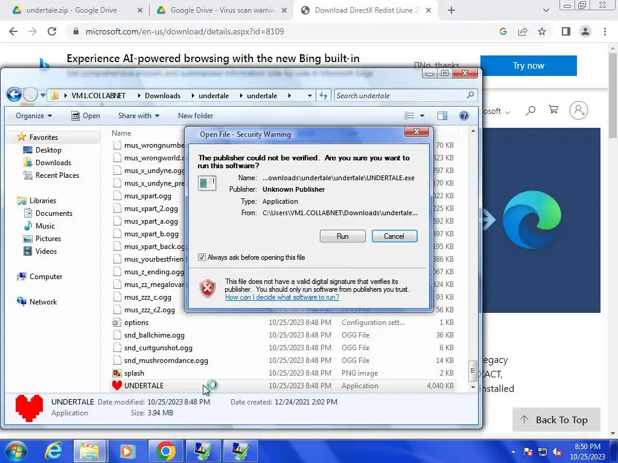618x463 pixels.
Task: Click the share page icon in the address bar
Action: click(x=523, y=31)
